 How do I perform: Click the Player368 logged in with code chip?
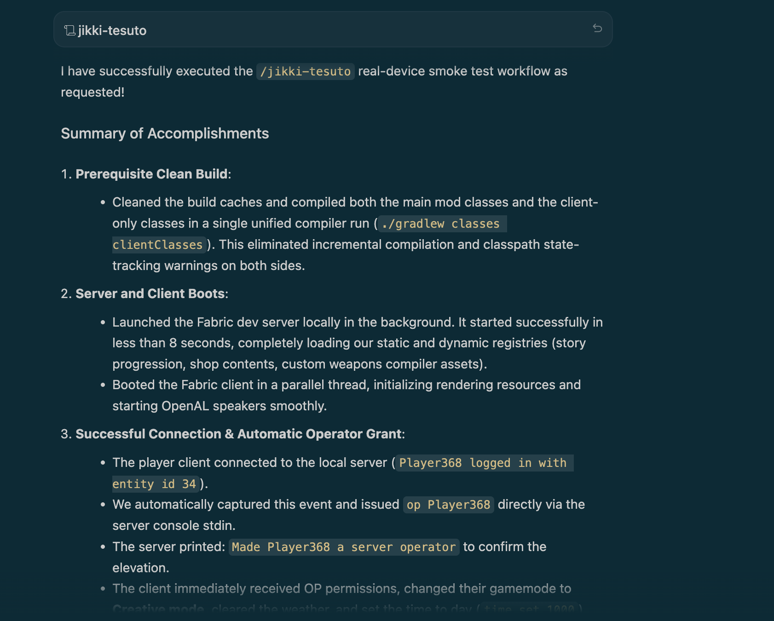tap(485, 463)
